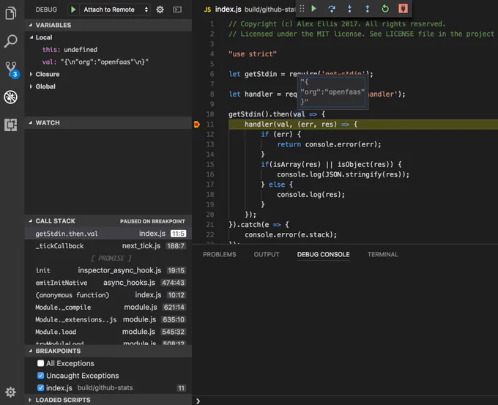Viewport: 498px width, 405px height.
Task: Switch to the TERMINAL tab
Action: click(x=383, y=254)
